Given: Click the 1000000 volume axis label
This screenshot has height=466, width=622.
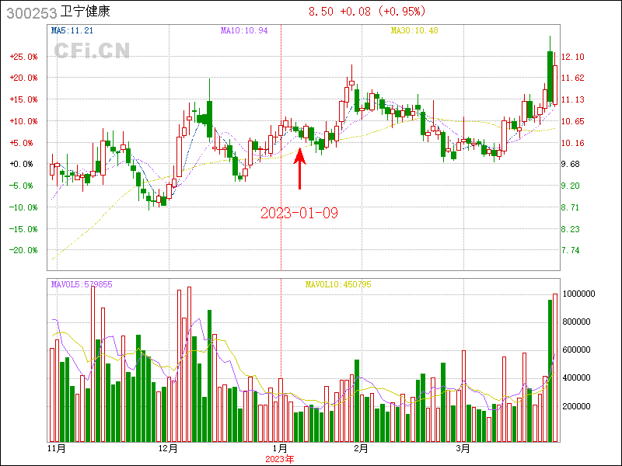Looking at the screenshot, I should click(x=579, y=294).
